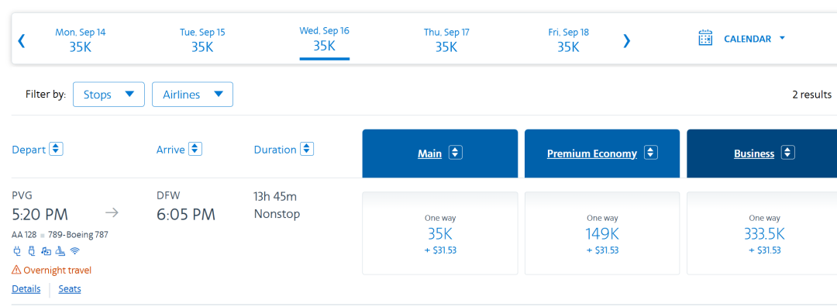The width and height of the screenshot is (837, 307).
Task: Click the in-flight entertainment amenity icon
Action: [x=46, y=250]
